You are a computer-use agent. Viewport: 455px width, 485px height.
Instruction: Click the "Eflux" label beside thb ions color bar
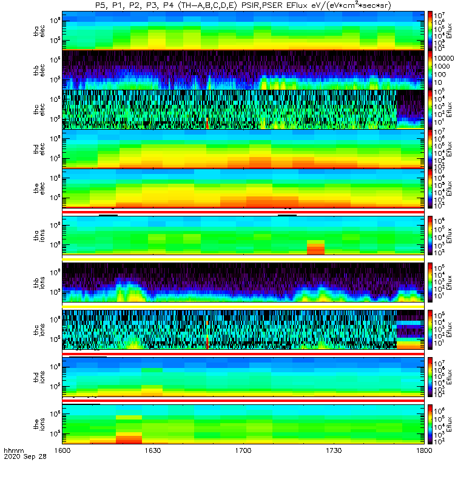pos(449,283)
